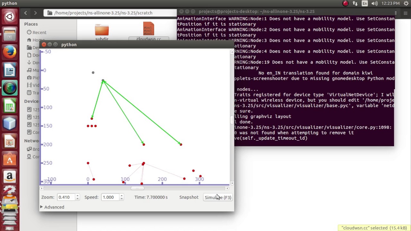Close the python visualizer window
Viewport: 411px width, 231px height.
(44, 45)
